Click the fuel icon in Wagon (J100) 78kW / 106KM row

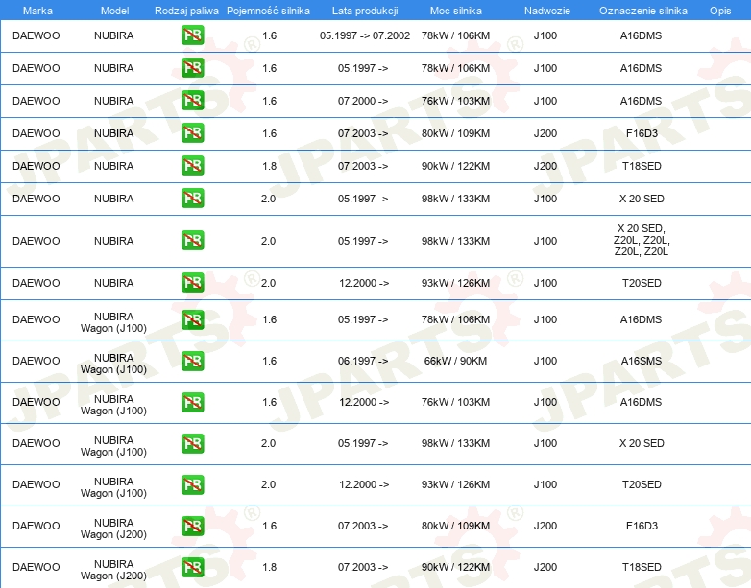click(x=192, y=319)
